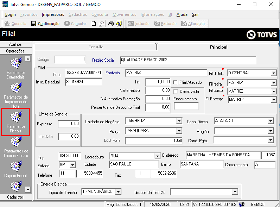This screenshot has height=207, width=280.
Task: Expand Cond. Pgto. dropdown
Action: tap(271, 140)
